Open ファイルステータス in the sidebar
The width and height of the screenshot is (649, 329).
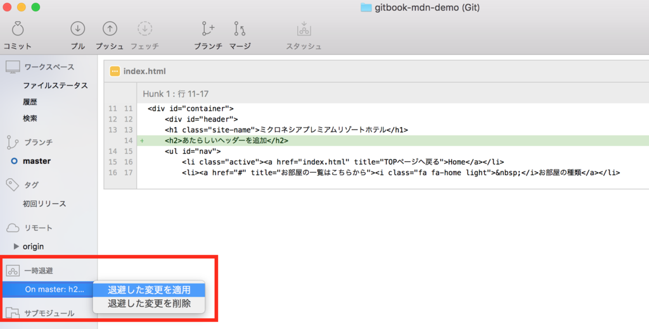56,85
